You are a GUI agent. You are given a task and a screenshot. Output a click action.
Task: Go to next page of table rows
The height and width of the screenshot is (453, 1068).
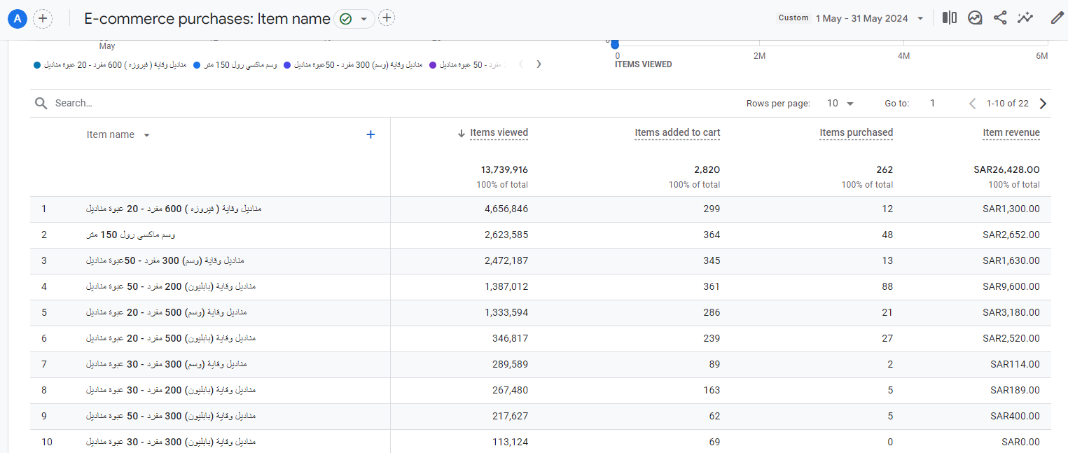(1043, 104)
